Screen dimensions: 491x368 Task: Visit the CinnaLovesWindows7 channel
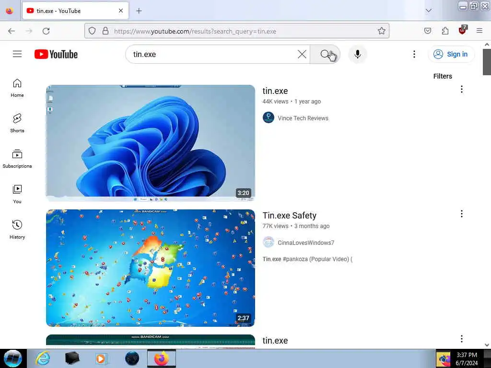coord(305,242)
